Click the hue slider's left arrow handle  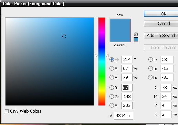96,55
